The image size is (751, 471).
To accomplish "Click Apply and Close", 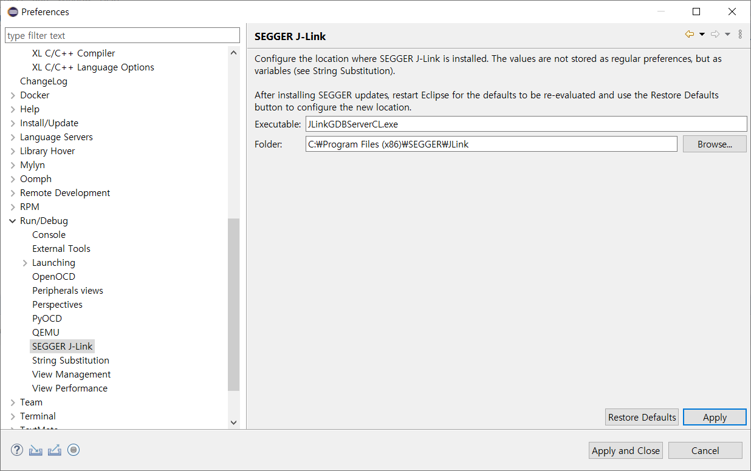I will [x=626, y=450].
